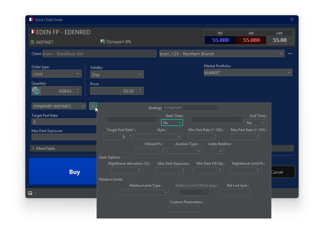Click the Custom Parameters input field
Viewport: 327px width, 243px height.
coord(184,208)
